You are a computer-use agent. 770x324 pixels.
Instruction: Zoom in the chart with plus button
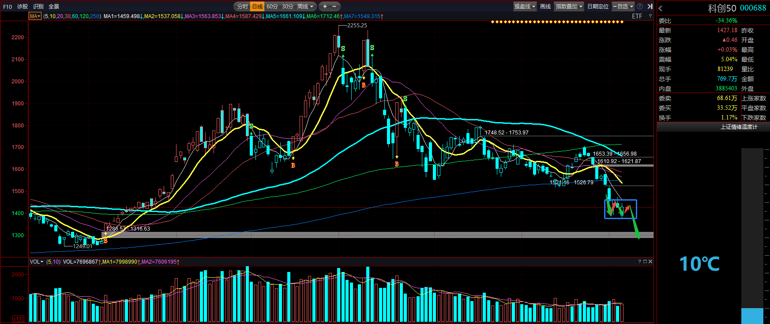coord(325,7)
